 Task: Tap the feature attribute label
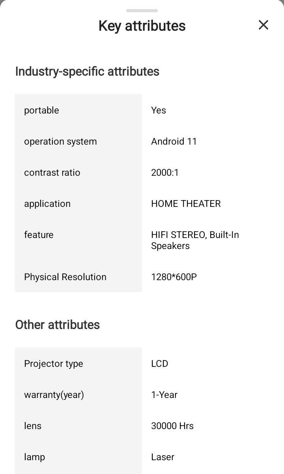pyautogui.click(x=39, y=235)
